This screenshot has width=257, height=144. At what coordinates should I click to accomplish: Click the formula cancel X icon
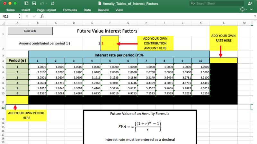coord(27,16)
